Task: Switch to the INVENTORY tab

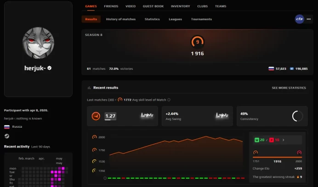Action: click(x=180, y=6)
